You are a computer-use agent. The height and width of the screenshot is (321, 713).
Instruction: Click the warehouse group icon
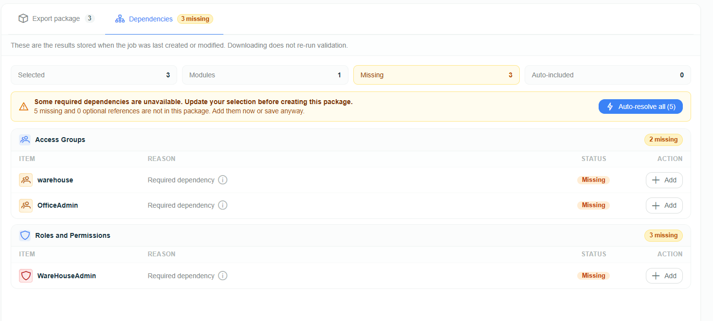pyautogui.click(x=26, y=180)
